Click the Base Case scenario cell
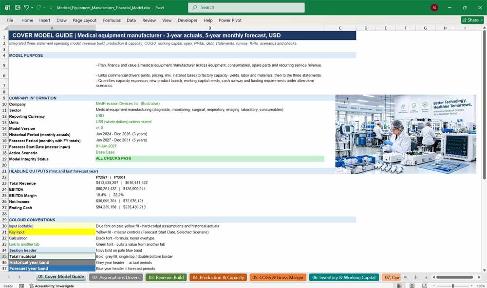This screenshot has height=288, width=487. [x=209, y=152]
